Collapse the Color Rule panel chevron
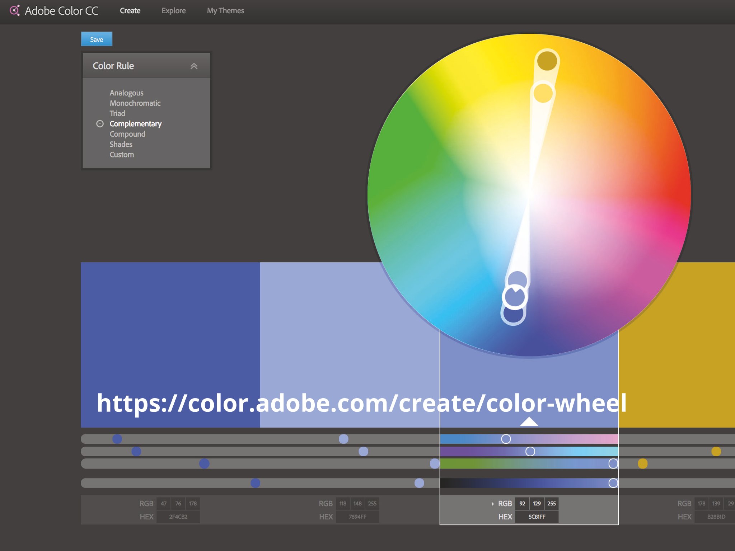735x551 pixels. pos(194,66)
